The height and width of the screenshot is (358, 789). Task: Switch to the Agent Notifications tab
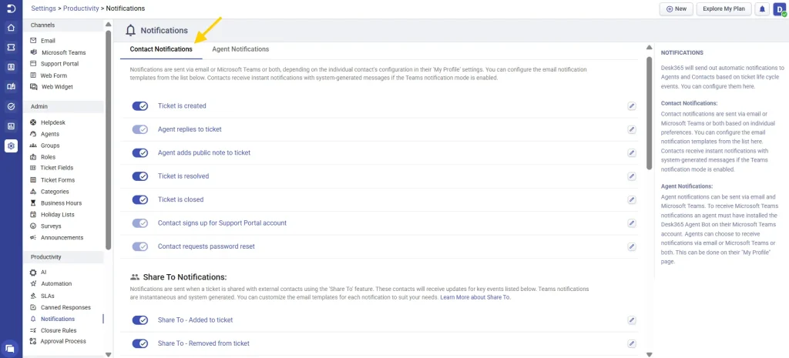[240, 49]
